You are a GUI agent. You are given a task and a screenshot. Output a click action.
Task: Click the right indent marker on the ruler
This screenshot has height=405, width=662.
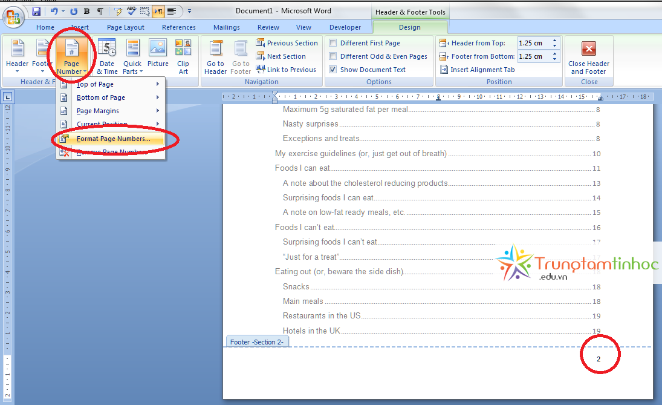pos(600,98)
